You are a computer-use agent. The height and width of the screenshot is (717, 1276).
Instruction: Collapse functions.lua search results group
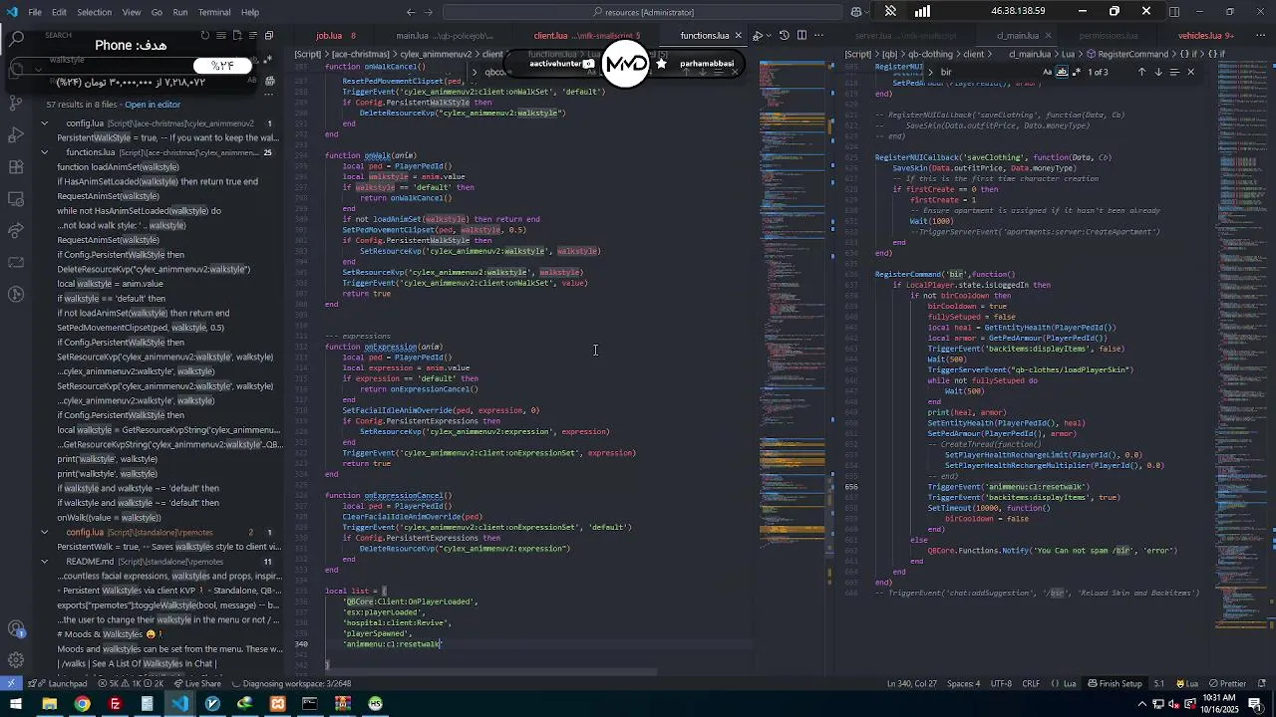tap(44, 152)
